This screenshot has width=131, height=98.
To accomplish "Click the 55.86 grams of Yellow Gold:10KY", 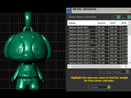I will (101, 31).
